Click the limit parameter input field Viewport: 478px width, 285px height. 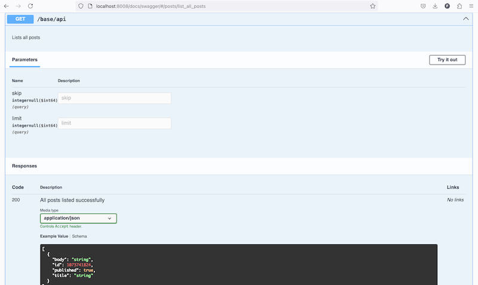[114, 123]
